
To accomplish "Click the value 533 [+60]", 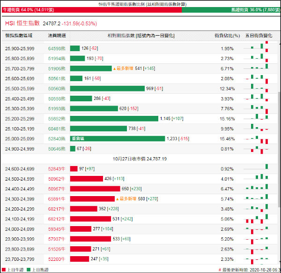I will [121, 239].
